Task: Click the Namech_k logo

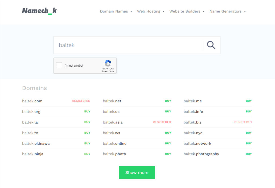Action: point(39,11)
